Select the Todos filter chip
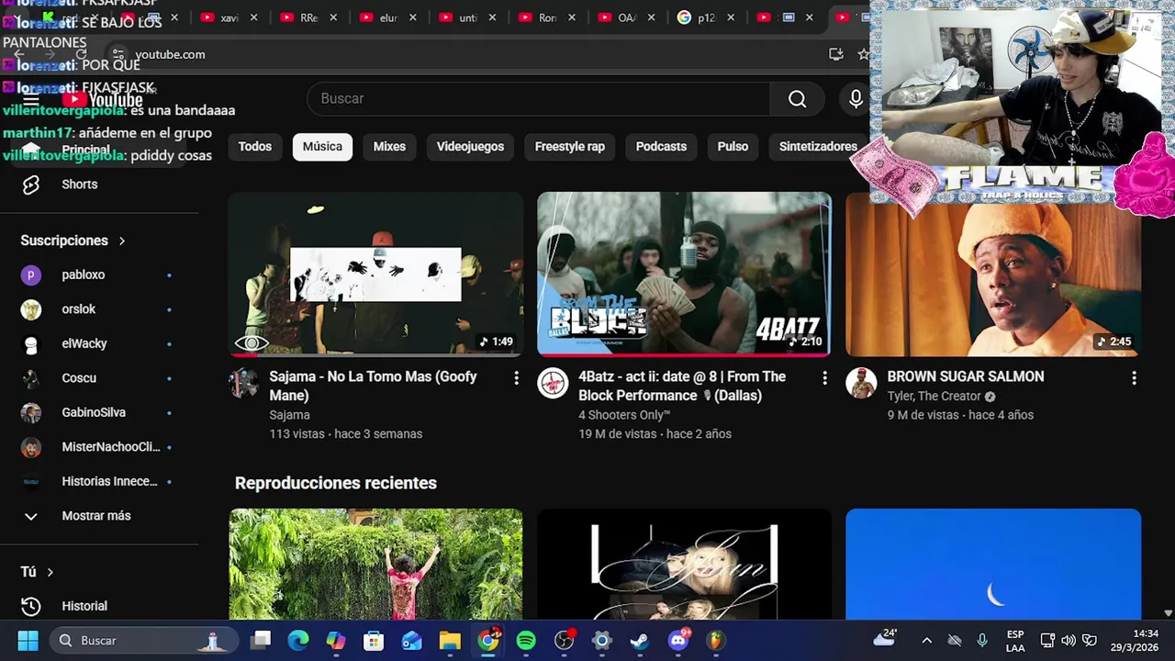Screen dimensions: 1175x661 pos(255,147)
